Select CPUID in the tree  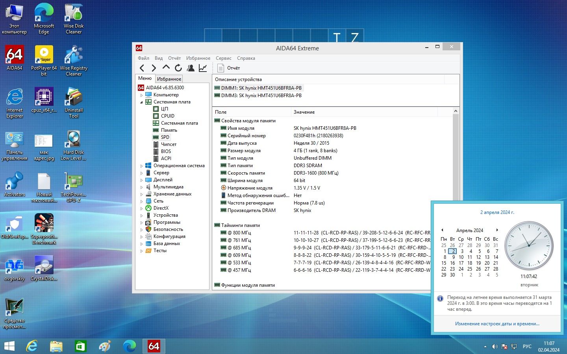[168, 116]
